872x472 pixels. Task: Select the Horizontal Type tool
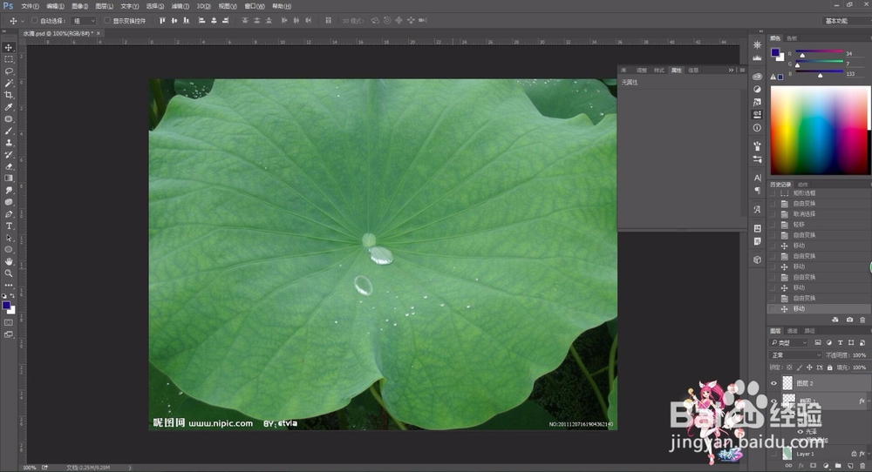coord(9,226)
